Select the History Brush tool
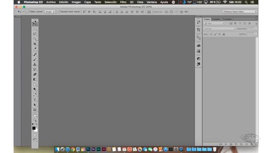Screen dimensions: 272x153 coord(35,69)
